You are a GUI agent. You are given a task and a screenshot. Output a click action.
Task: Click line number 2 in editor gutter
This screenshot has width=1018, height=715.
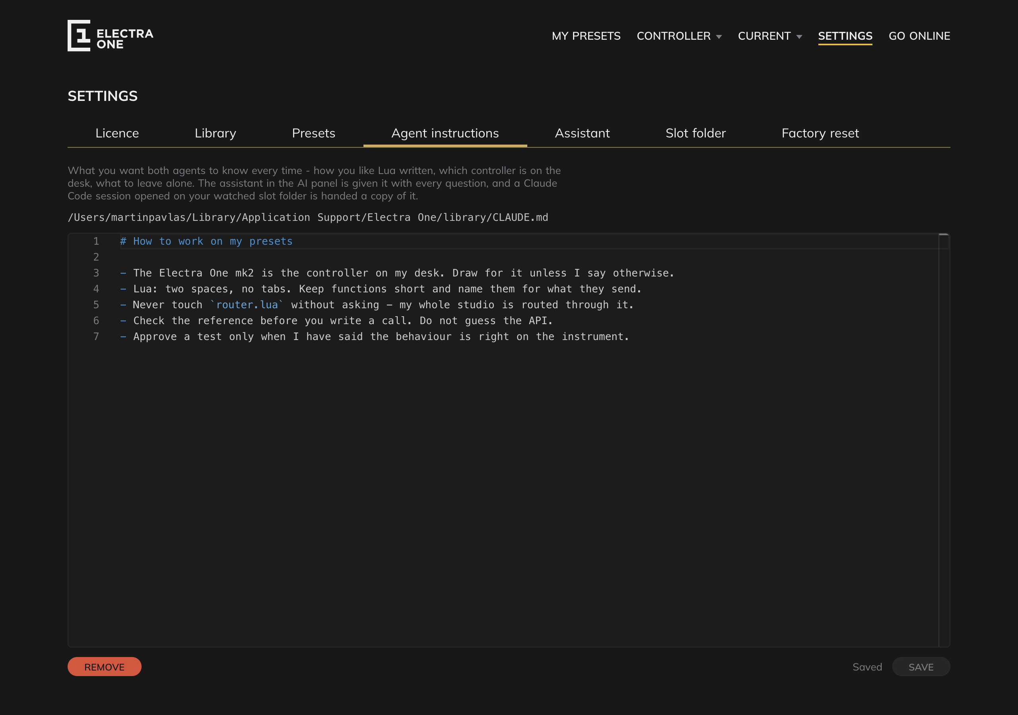coord(96,257)
